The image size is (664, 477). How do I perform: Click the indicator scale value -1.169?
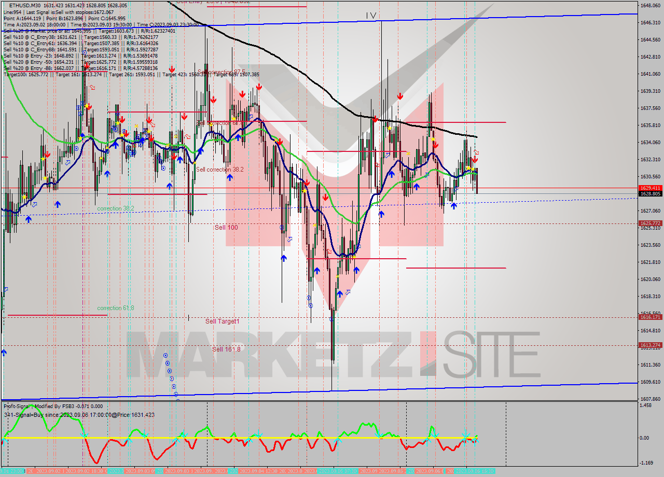coord(647,462)
